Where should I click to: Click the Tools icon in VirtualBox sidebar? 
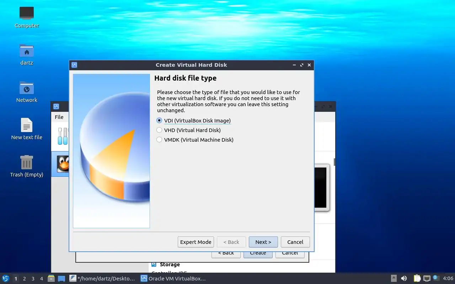[x=63, y=136]
